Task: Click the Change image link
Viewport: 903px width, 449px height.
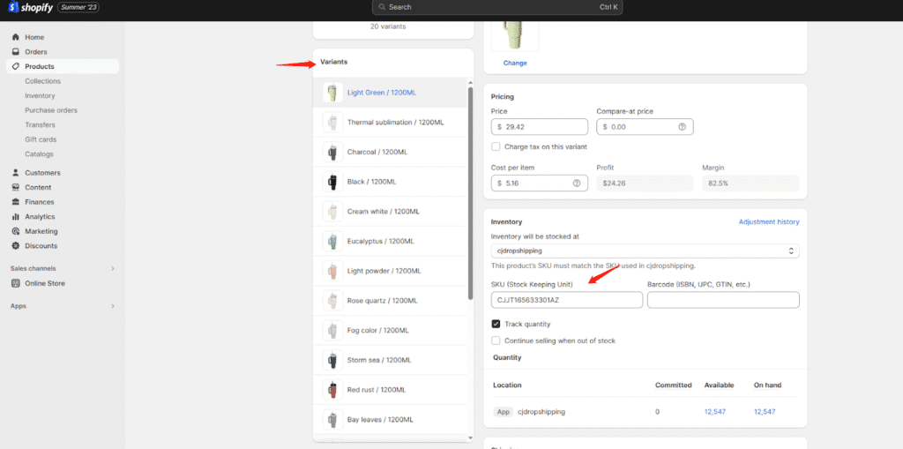Action: (515, 63)
